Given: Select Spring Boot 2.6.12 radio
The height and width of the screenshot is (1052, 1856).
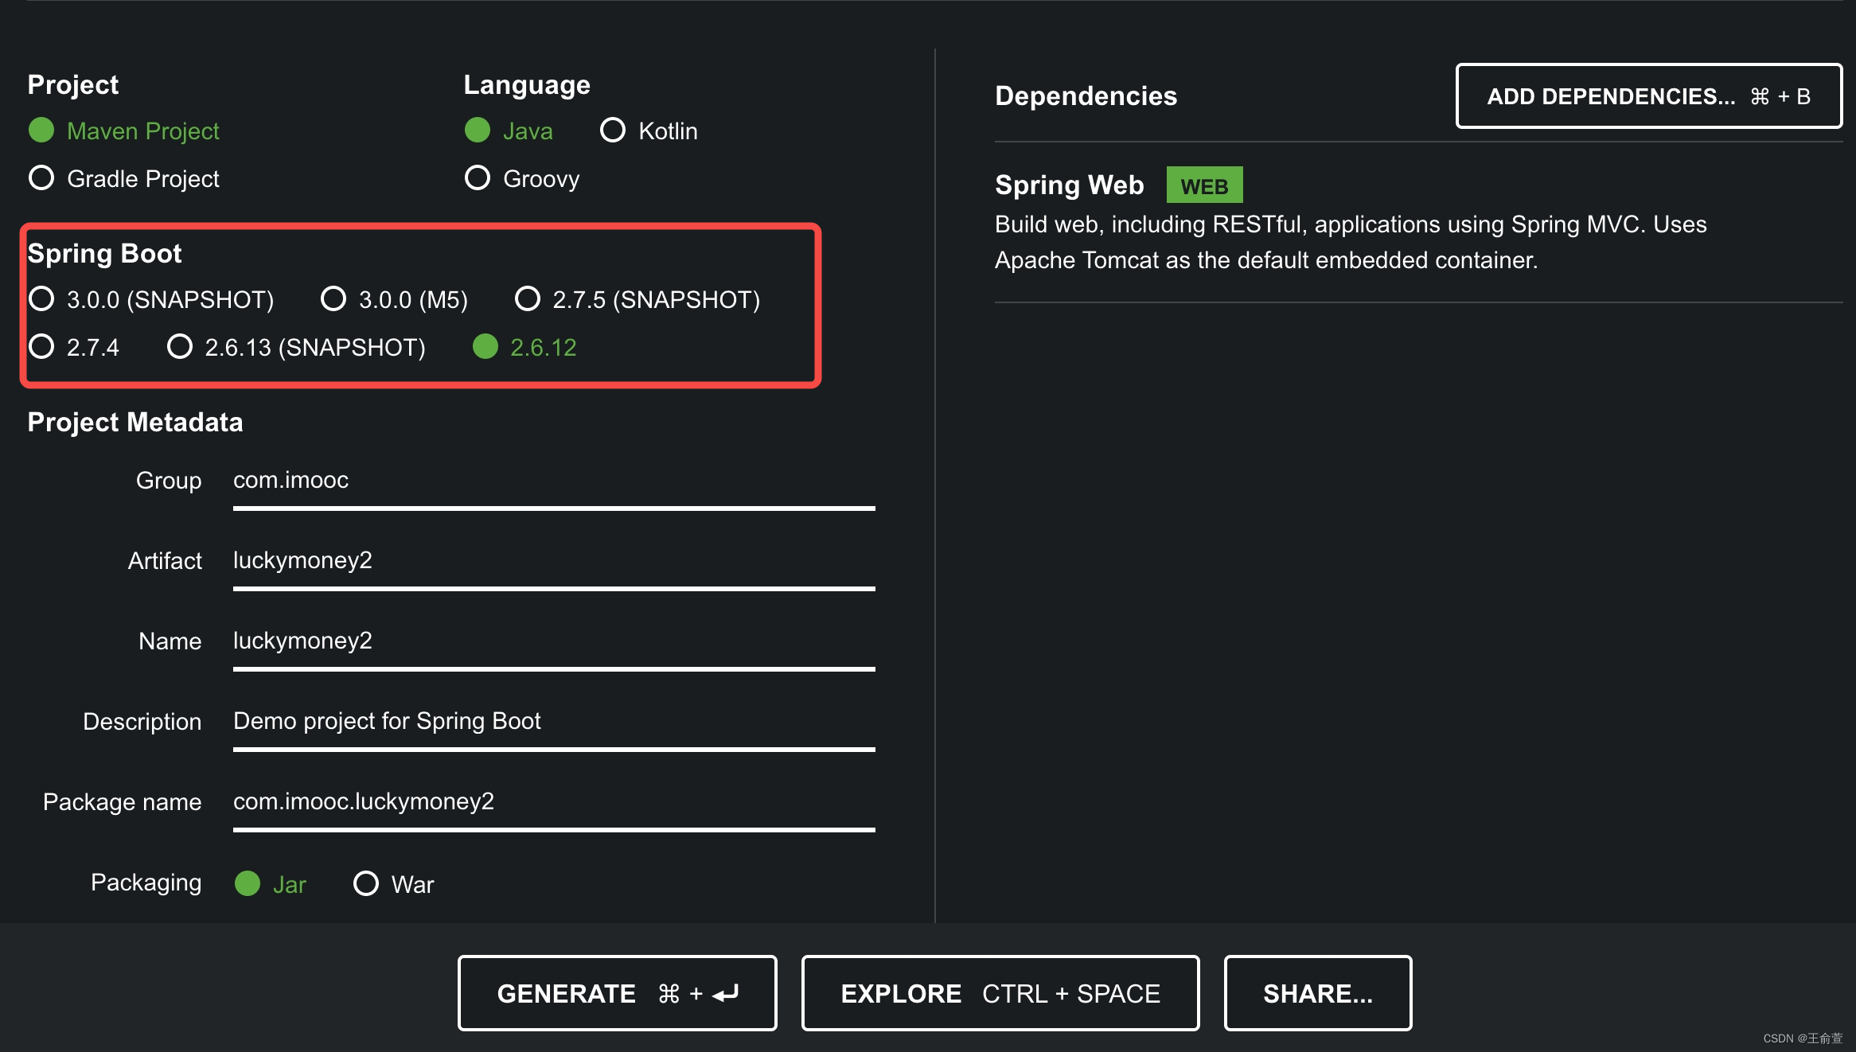Looking at the screenshot, I should coord(485,347).
